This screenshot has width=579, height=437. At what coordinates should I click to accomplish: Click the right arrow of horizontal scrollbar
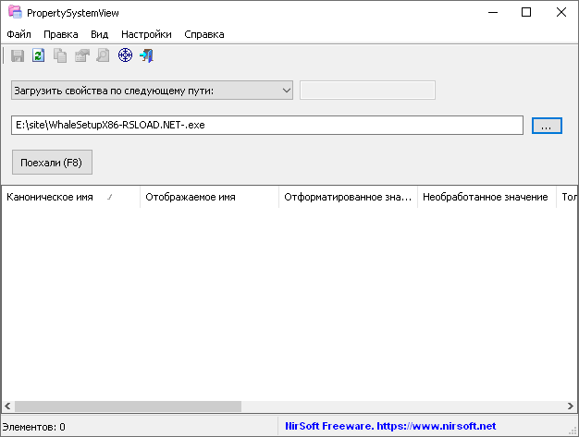pyautogui.click(x=571, y=407)
